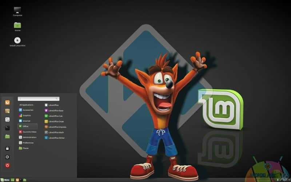This screenshot has height=182, width=291.
Task: Open Firefox from menu favorites sidebar
Action: tap(7, 102)
